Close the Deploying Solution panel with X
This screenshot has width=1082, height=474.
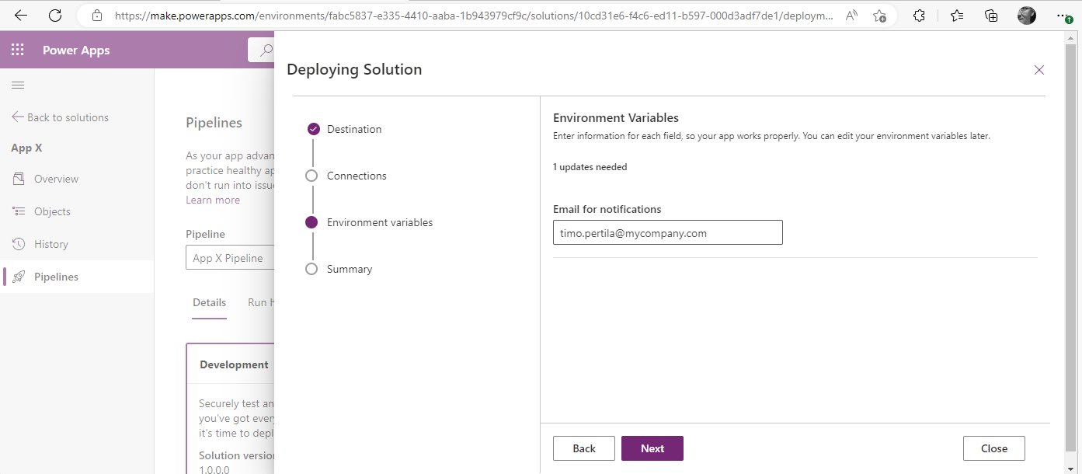pos(1039,70)
